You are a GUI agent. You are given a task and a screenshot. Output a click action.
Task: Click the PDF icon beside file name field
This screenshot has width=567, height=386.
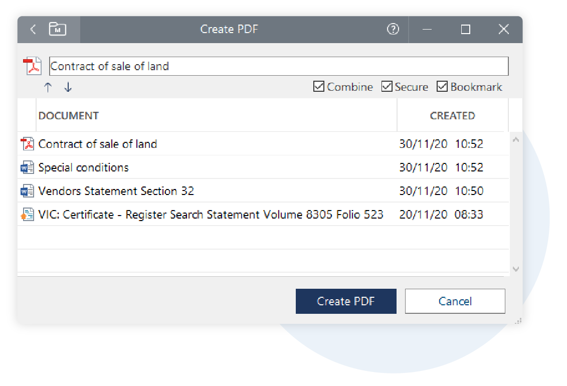click(x=33, y=66)
